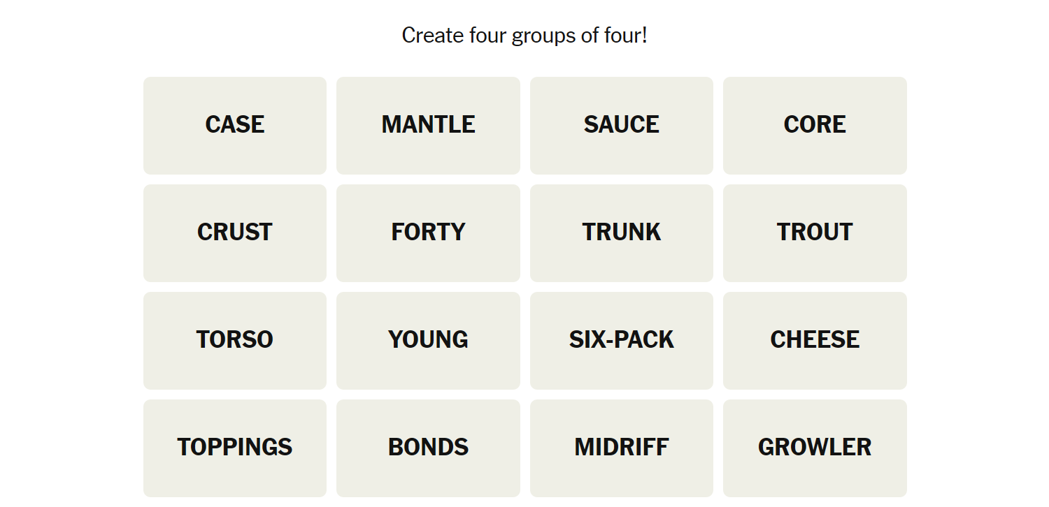Select the SIX-PACK word card
Image resolution: width=1049 pixels, height=507 pixels.
pyautogui.click(x=621, y=341)
